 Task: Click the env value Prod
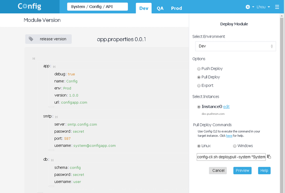click(67, 88)
